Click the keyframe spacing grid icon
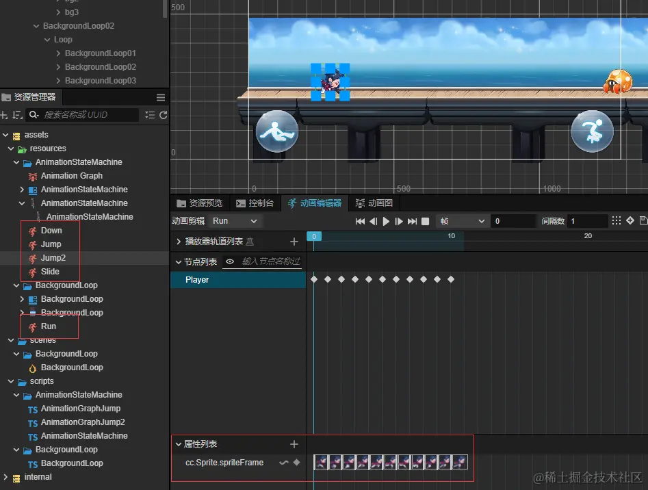The height and width of the screenshot is (490, 648). point(616,220)
